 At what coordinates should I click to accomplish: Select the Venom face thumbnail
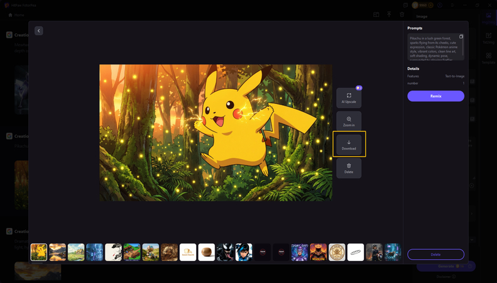225,252
